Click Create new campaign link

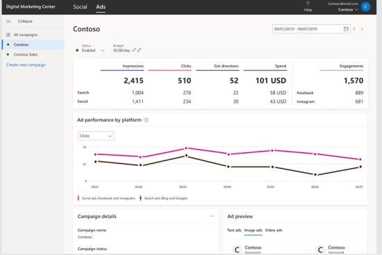[26, 65]
